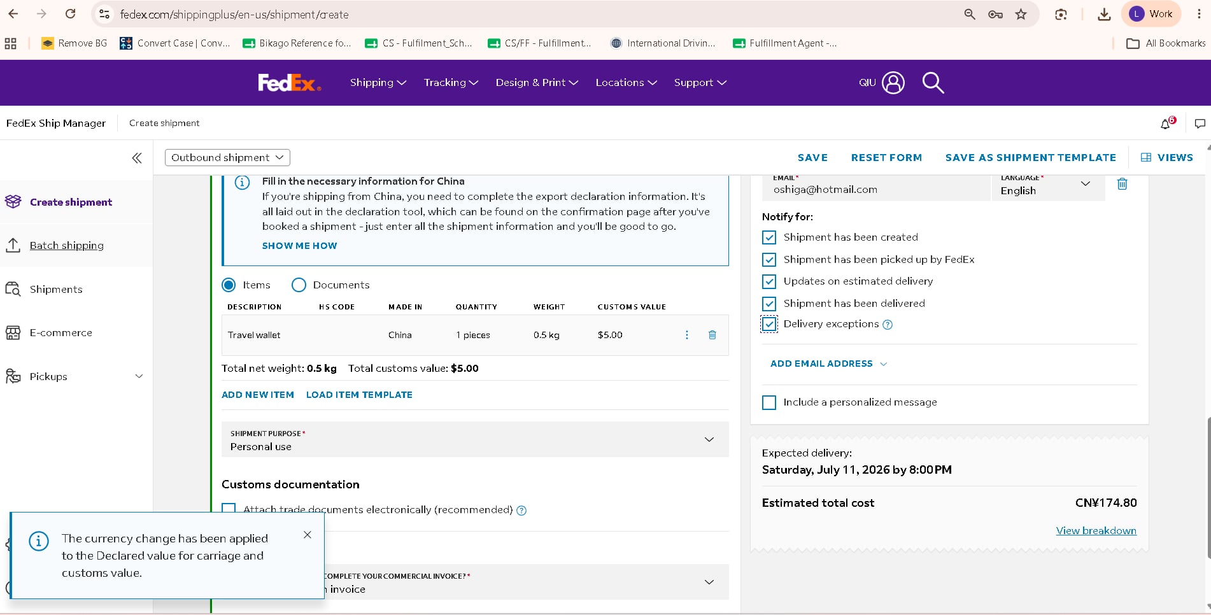Viewport: 1211px width, 615px height.
Task: Open the Google Lens icon in the toolbar
Action: pyautogui.click(x=1061, y=14)
